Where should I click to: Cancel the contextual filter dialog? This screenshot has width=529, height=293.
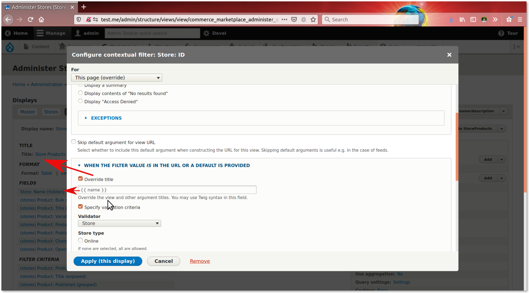point(164,261)
